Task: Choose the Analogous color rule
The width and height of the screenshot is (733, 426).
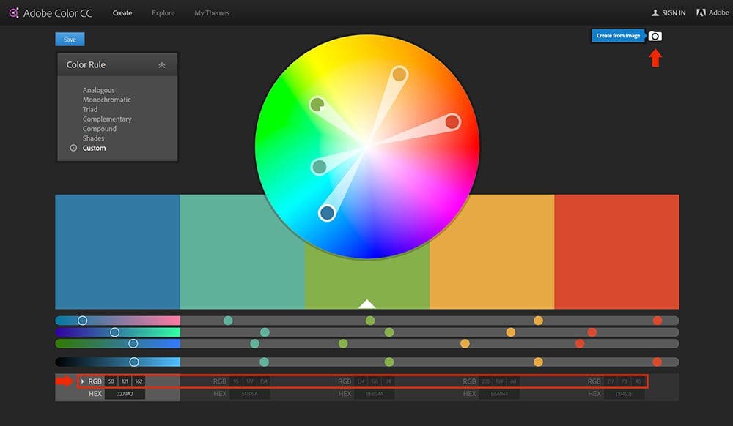Action: [x=99, y=90]
